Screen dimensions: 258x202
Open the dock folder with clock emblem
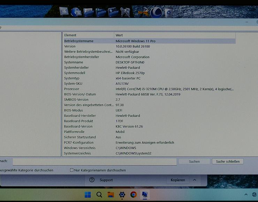tap(113, 12)
